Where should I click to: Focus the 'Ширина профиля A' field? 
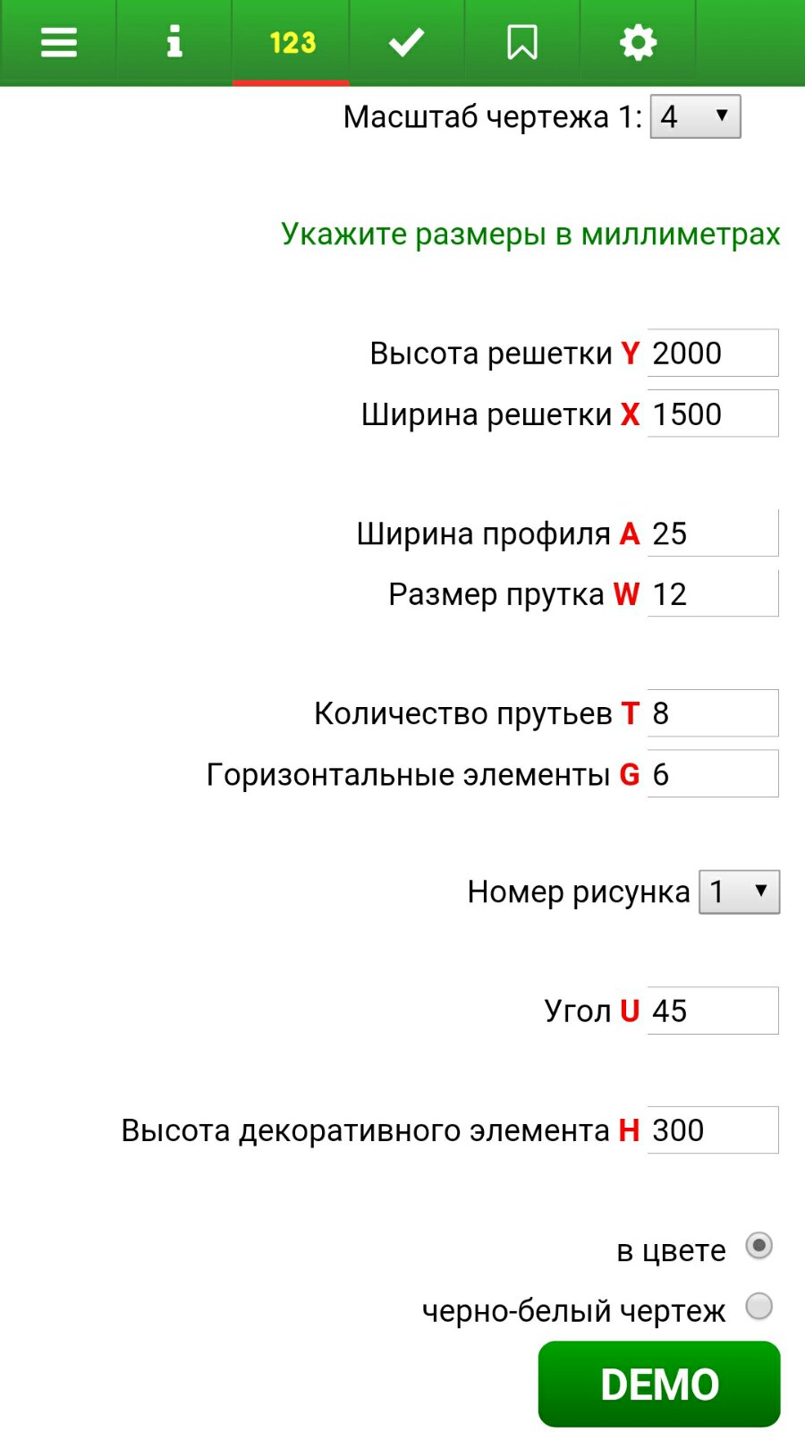[x=712, y=533]
